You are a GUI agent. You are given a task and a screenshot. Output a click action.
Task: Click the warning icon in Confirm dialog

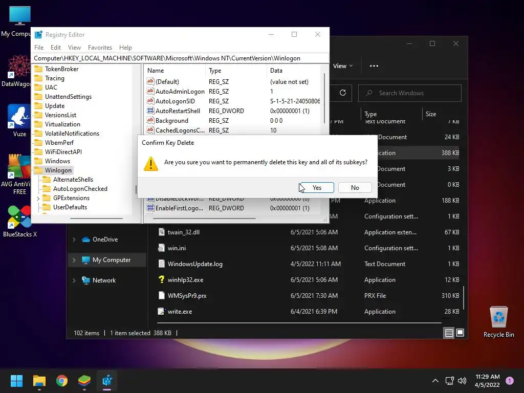click(x=151, y=164)
